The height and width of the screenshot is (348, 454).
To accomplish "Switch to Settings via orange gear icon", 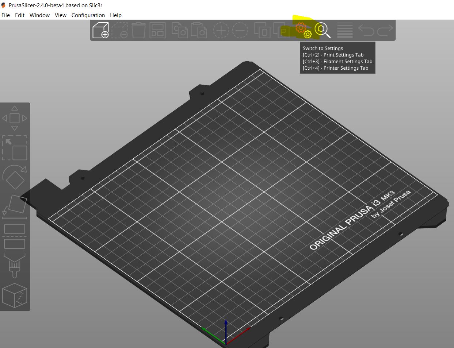I will click(304, 30).
